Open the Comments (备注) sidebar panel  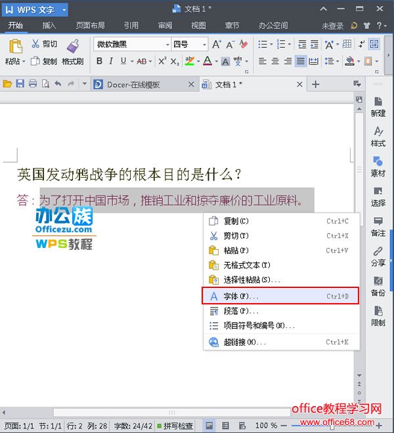[378, 227]
